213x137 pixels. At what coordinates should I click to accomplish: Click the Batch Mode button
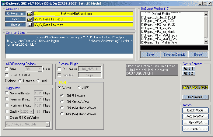195,110
